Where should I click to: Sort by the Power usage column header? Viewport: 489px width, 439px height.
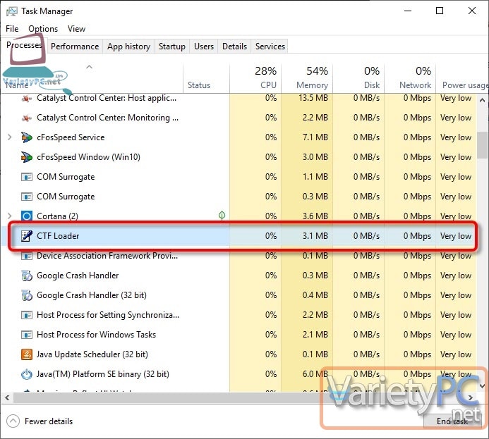click(462, 78)
